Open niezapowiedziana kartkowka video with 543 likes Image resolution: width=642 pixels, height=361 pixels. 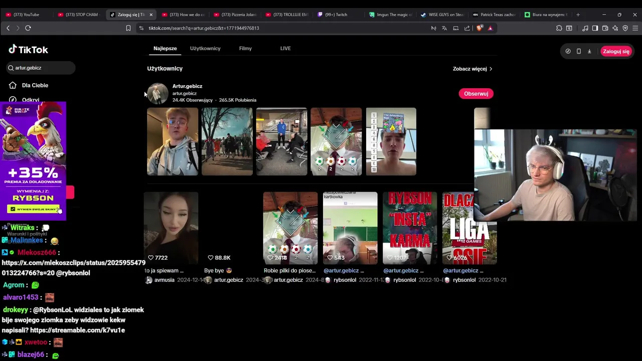pyautogui.click(x=350, y=228)
